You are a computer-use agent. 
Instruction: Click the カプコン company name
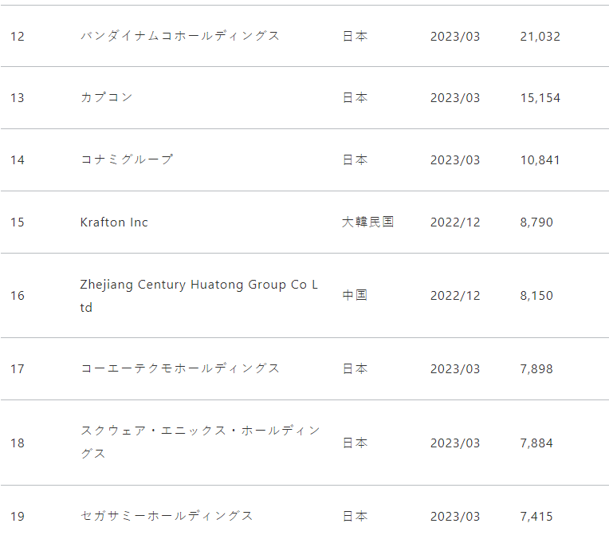point(107,97)
